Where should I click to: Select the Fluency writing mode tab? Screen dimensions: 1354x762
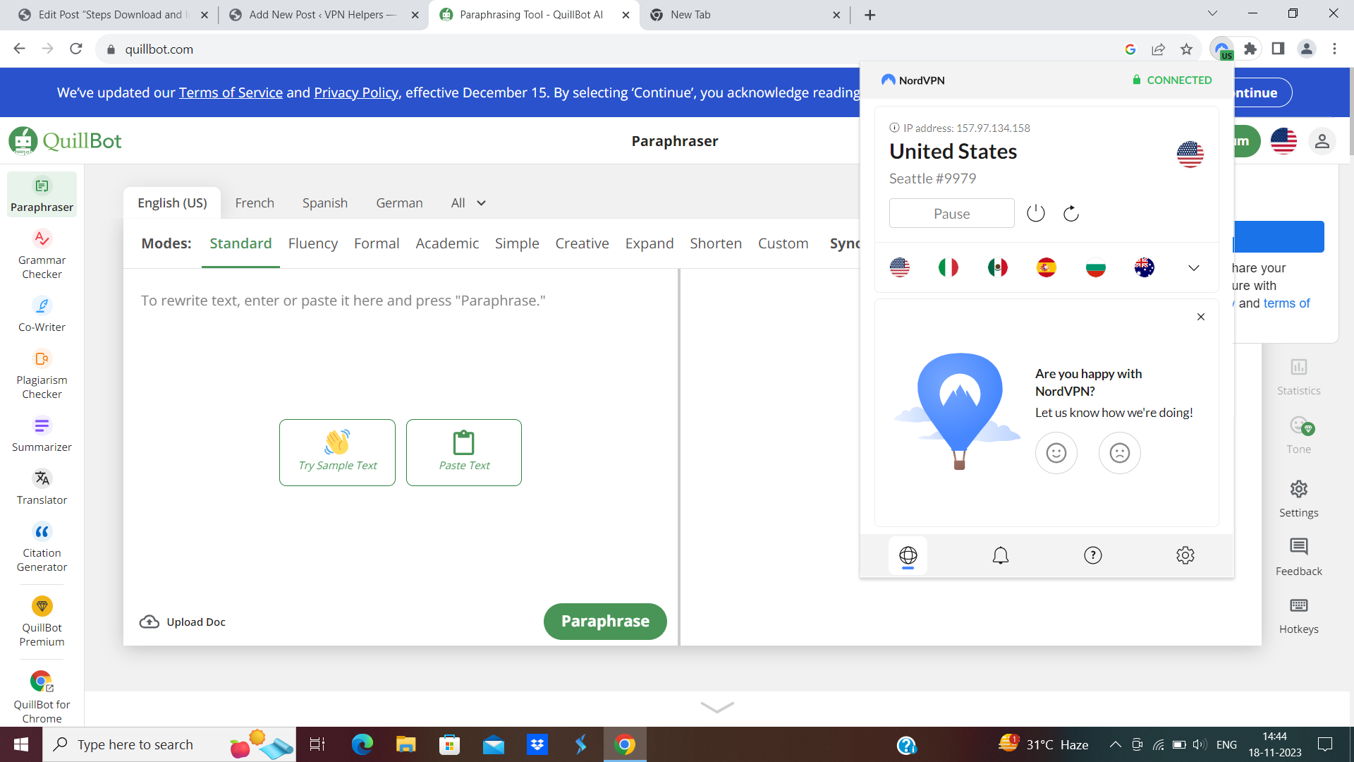coord(313,243)
